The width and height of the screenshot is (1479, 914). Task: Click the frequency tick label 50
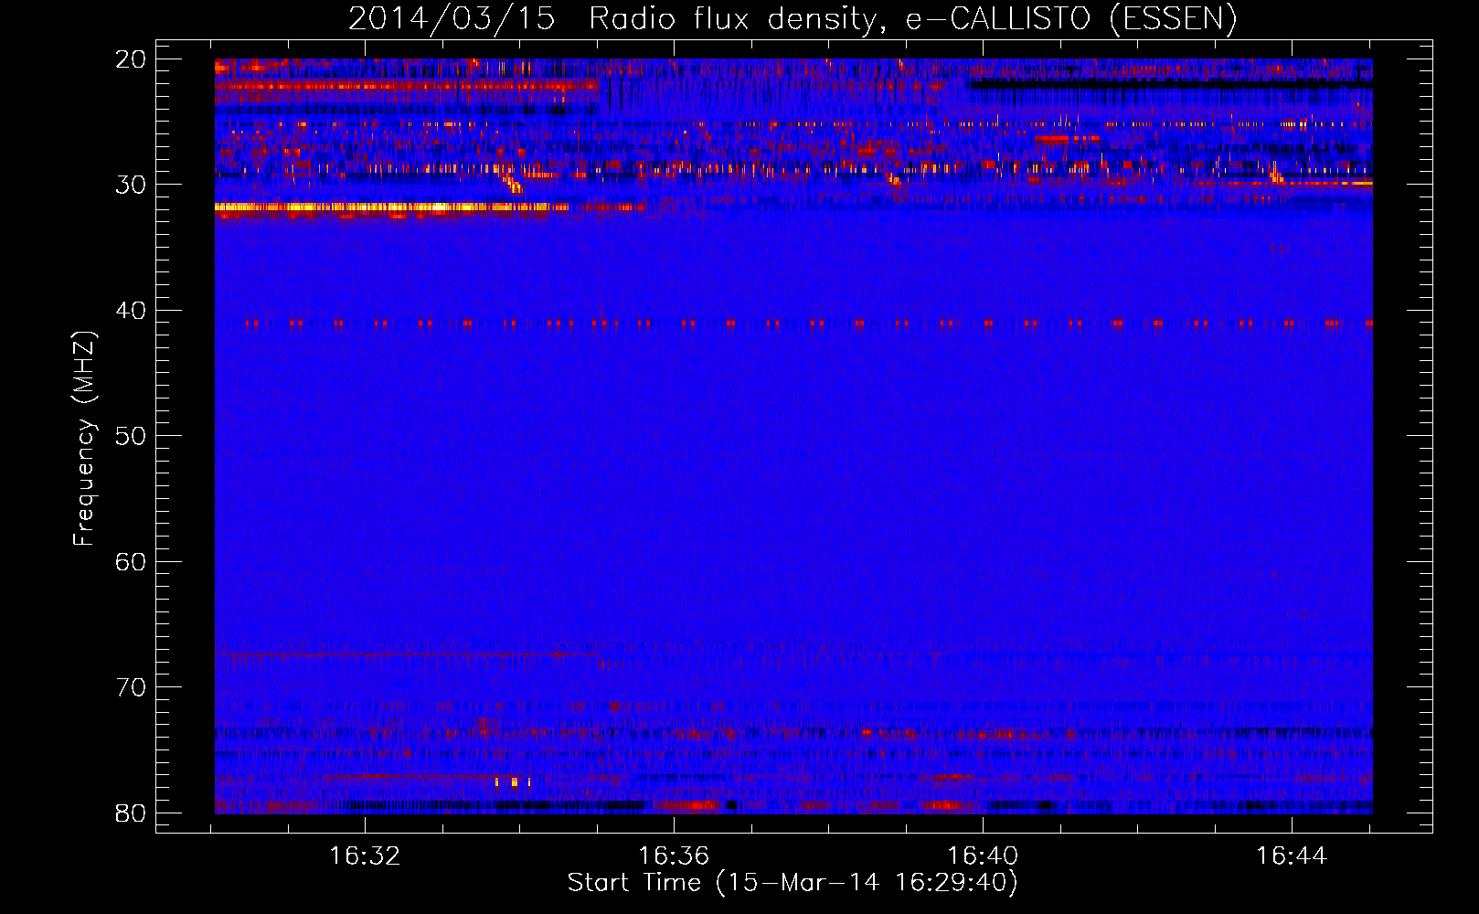coord(132,436)
